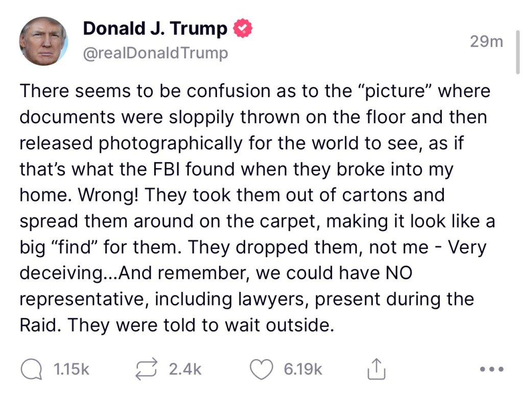Open the profile avatar next to the name

pyautogui.click(x=43, y=40)
